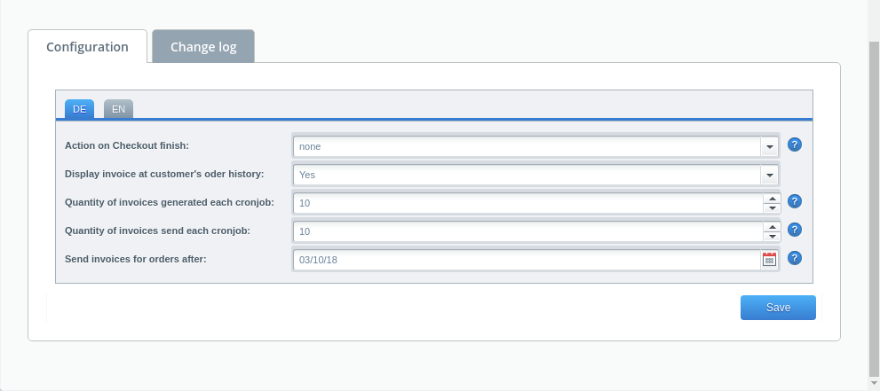Image resolution: width=880 pixels, height=391 pixels.
Task: Decrease quantity of invoices send each cronjob
Action: click(x=772, y=237)
